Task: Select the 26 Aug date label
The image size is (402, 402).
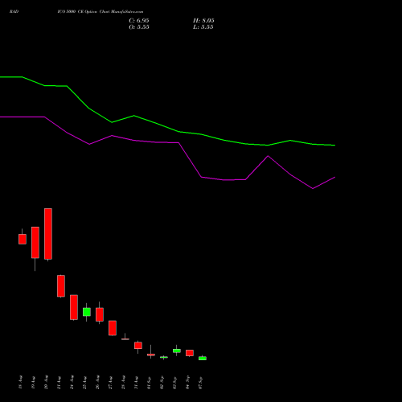Action: (x=98, y=382)
